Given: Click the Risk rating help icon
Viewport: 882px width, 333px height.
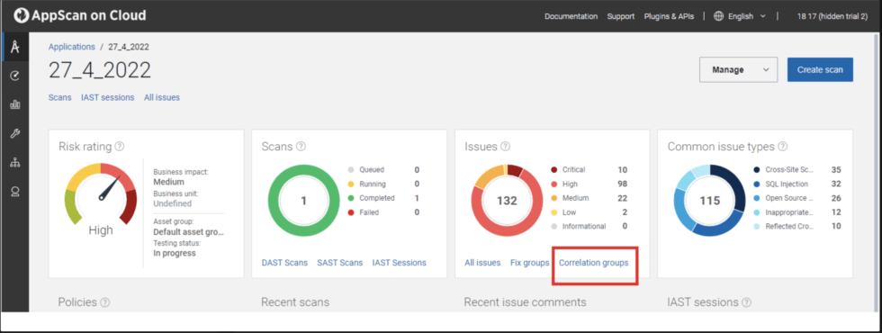Looking at the screenshot, I should [x=119, y=146].
